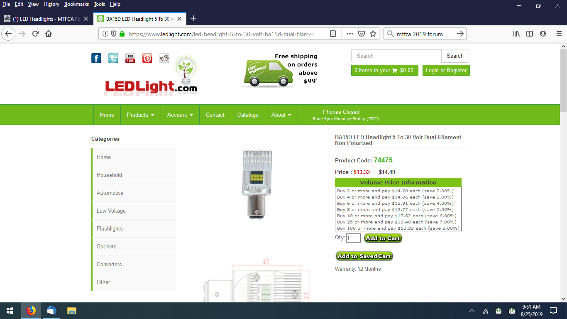Open the Pinterest social icon
Image resolution: width=567 pixels, height=319 pixels.
(147, 58)
